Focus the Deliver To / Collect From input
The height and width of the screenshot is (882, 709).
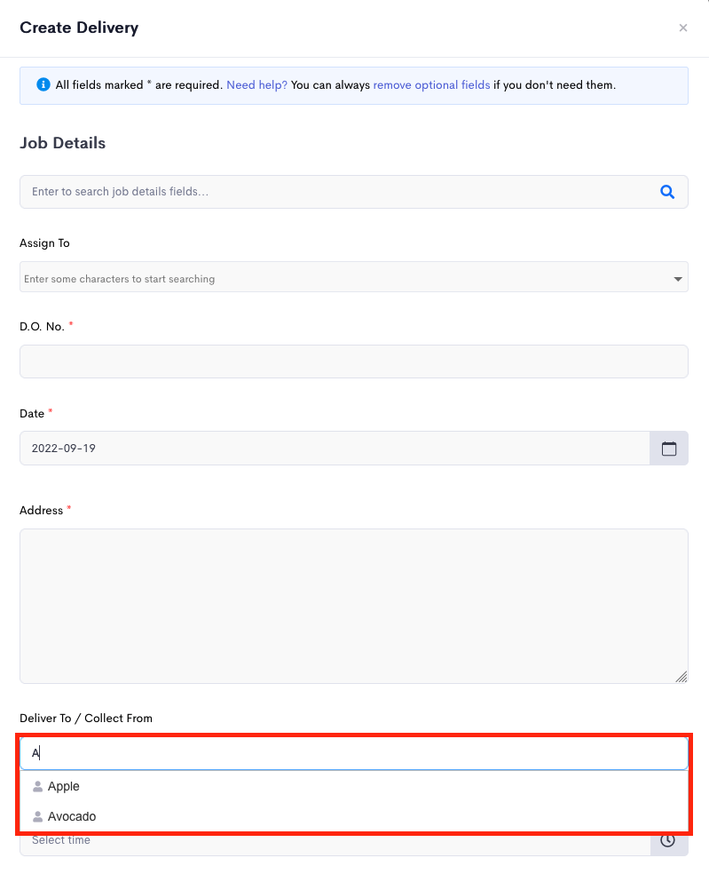[x=354, y=753]
